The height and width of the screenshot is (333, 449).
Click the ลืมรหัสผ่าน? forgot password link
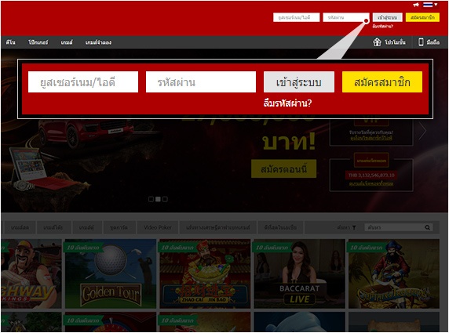coord(287,103)
